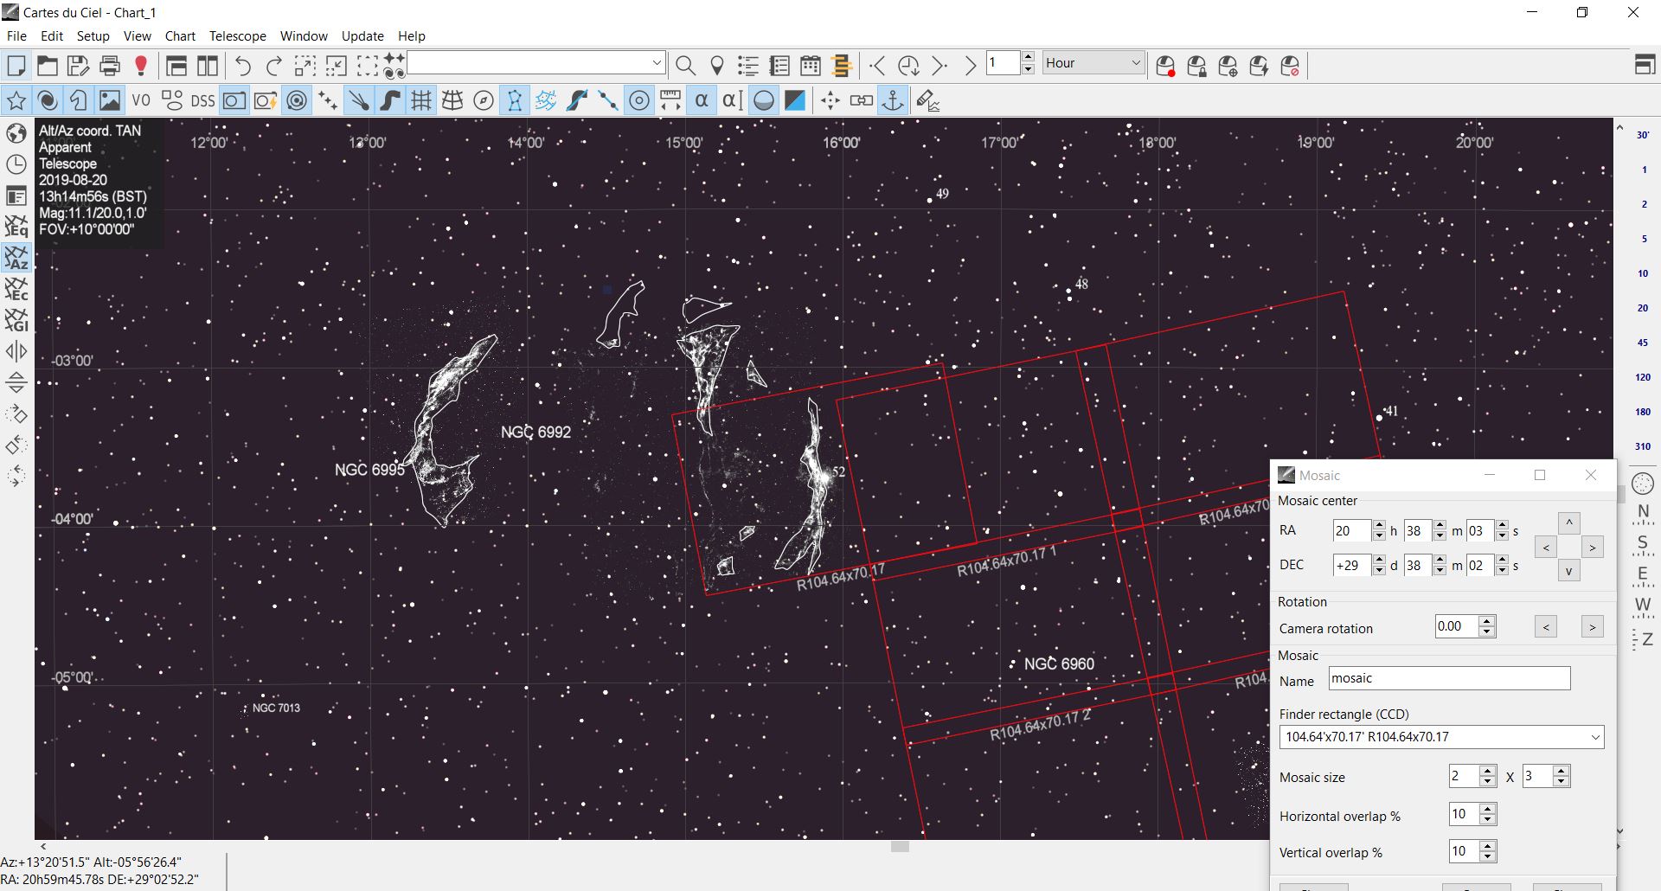Open the position pin tool

[x=716, y=66]
